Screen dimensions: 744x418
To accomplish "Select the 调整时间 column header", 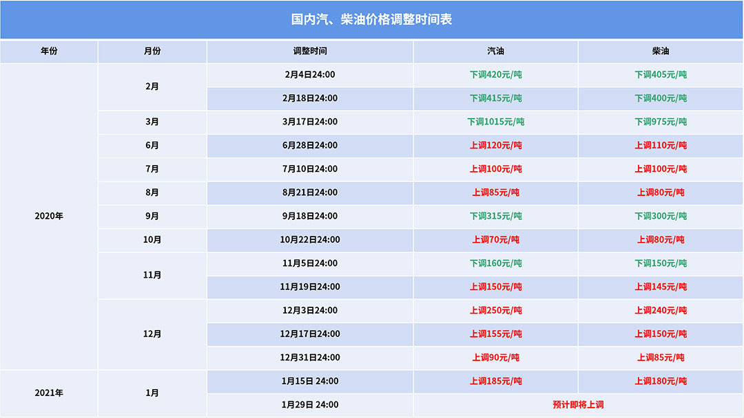I will click(x=310, y=51).
